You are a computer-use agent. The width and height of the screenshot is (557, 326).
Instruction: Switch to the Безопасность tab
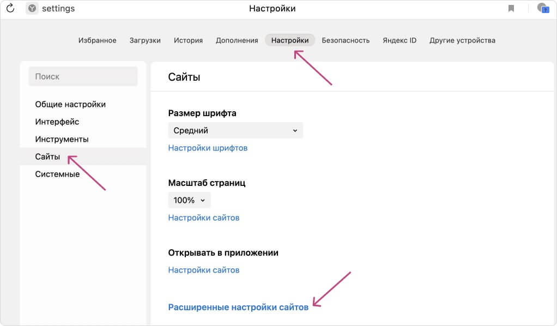[346, 40]
